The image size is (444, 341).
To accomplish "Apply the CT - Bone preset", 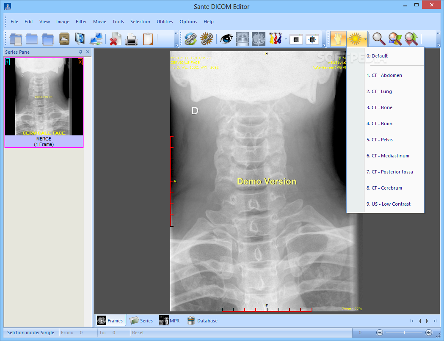I will 386,107.
